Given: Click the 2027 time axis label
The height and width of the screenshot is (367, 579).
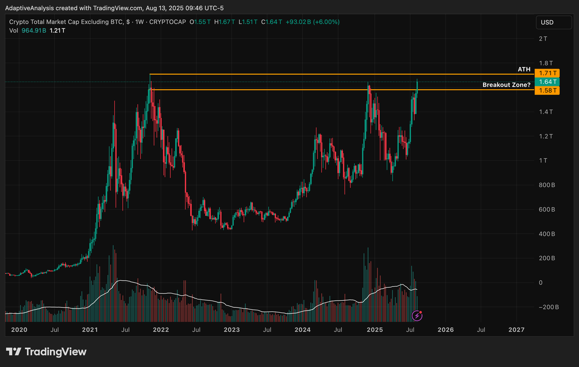Looking at the screenshot, I should [x=516, y=330].
